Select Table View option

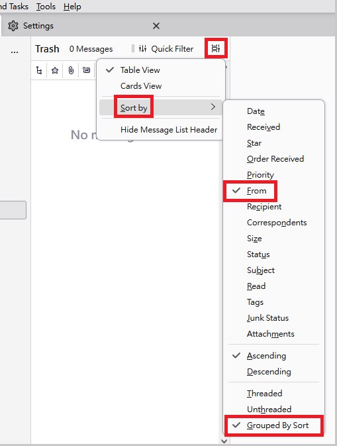[x=140, y=70]
